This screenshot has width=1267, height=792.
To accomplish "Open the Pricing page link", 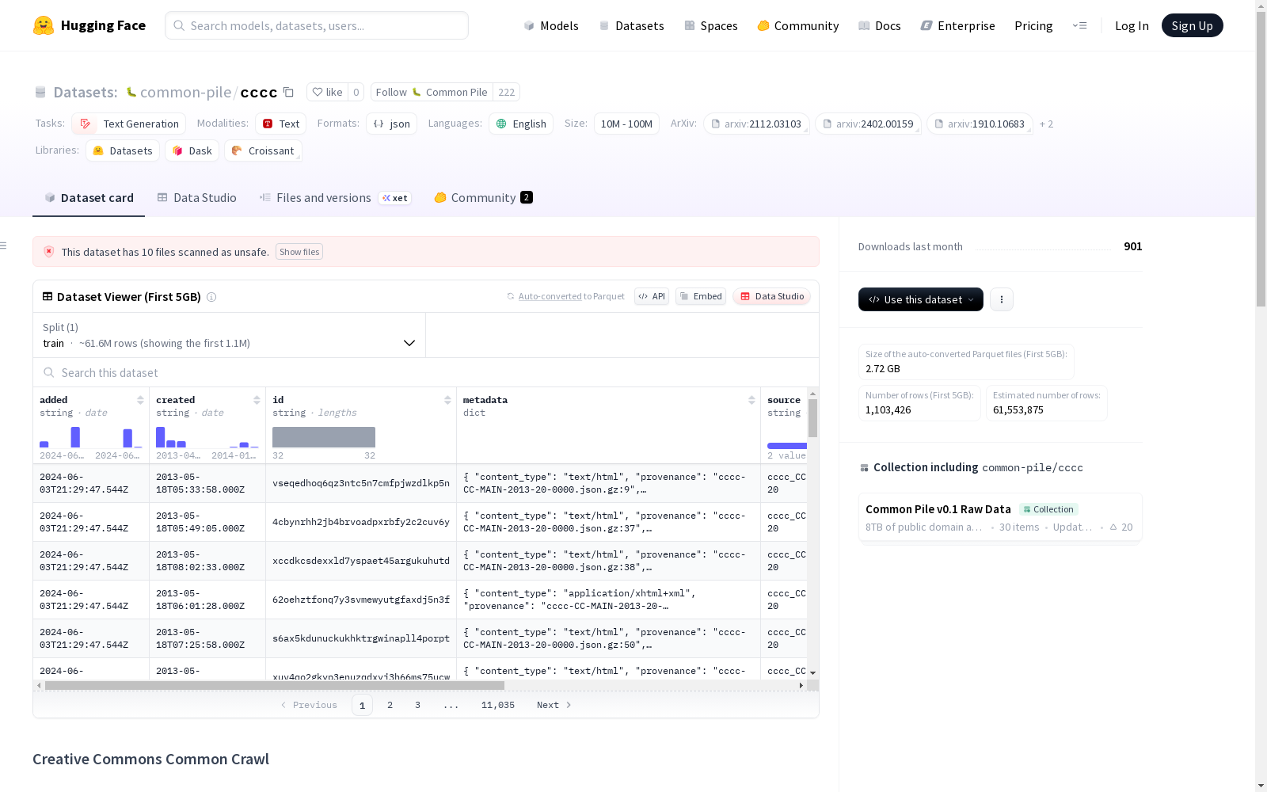I will click(x=1033, y=25).
